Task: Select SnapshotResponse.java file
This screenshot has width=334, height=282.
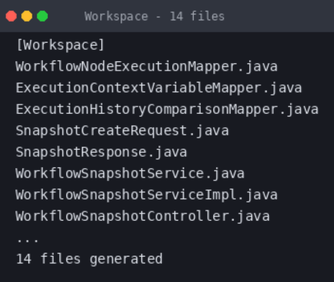Action: pos(101,152)
